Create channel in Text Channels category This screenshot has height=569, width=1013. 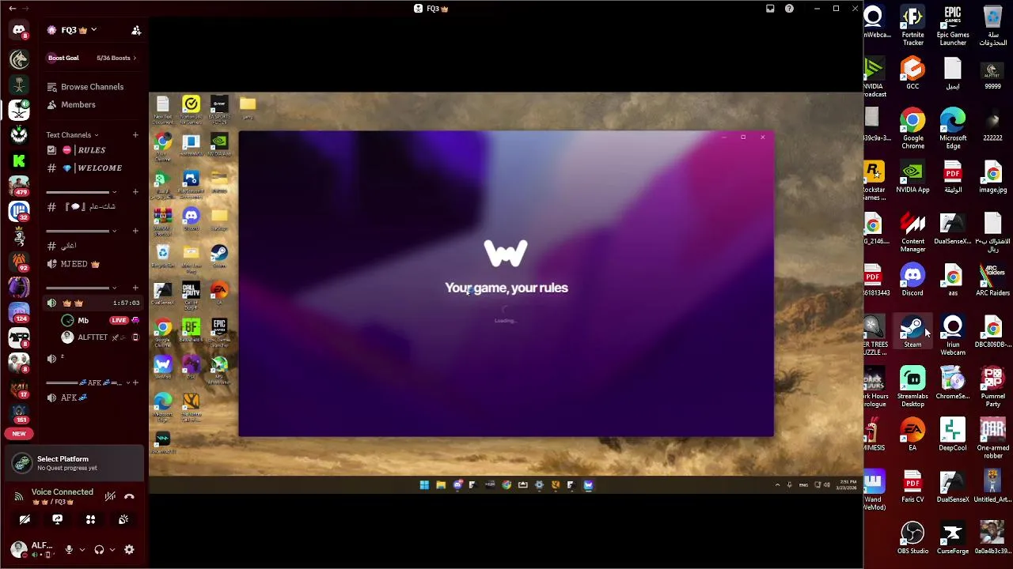[135, 135]
